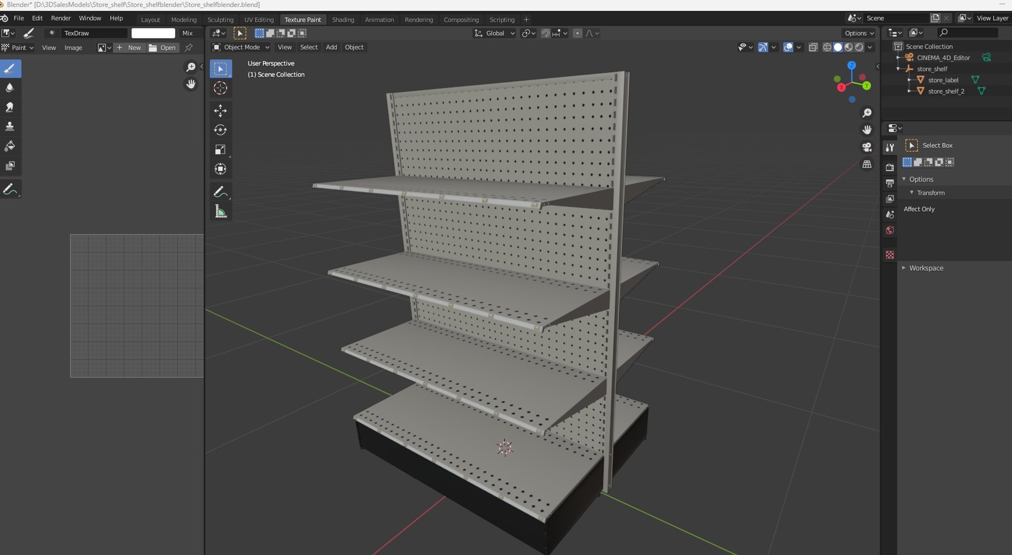This screenshot has width=1012, height=555.
Task: Open the Mix blend mode dropdown
Action: 190,33
